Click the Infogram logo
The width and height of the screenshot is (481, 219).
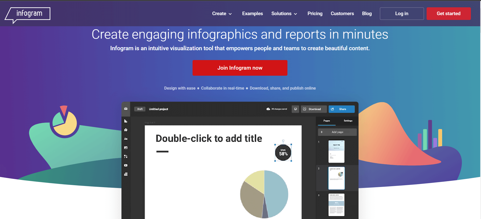tap(28, 15)
